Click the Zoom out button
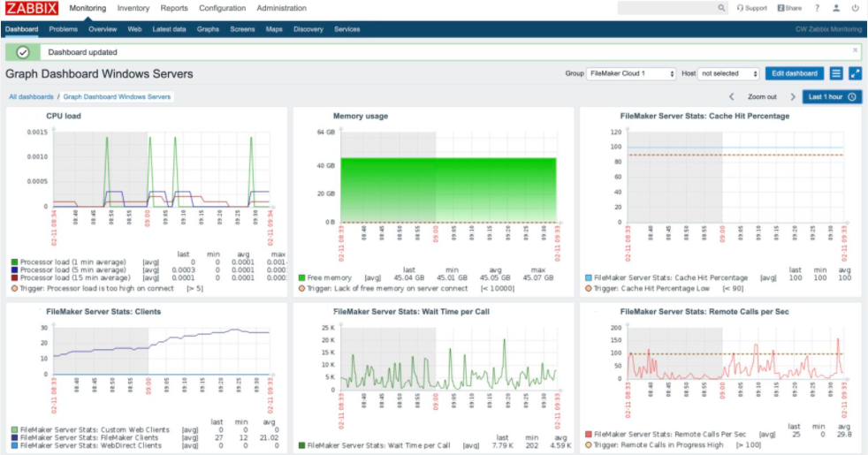 click(x=762, y=97)
